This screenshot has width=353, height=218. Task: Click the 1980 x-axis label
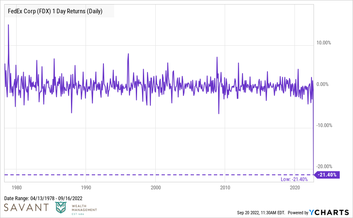click(17, 188)
